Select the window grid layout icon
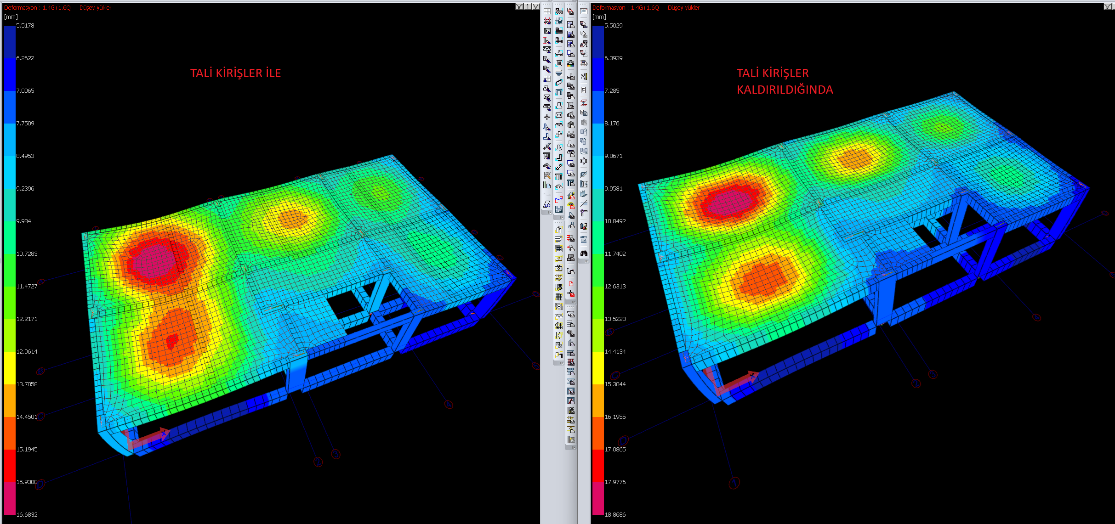Viewport: 1115px width, 524px height. pyautogui.click(x=547, y=11)
